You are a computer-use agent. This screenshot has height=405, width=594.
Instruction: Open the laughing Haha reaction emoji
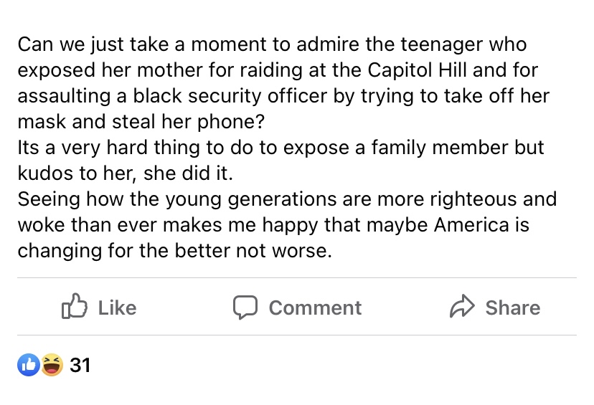pyautogui.click(x=52, y=365)
